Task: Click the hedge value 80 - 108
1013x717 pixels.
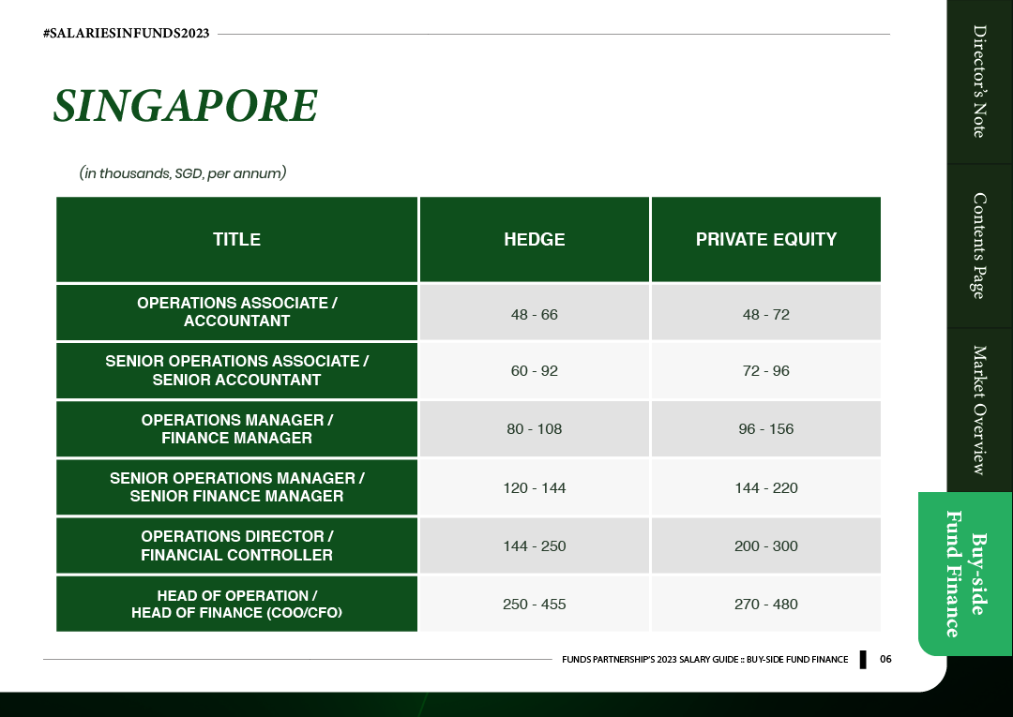Action: tap(535, 428)
